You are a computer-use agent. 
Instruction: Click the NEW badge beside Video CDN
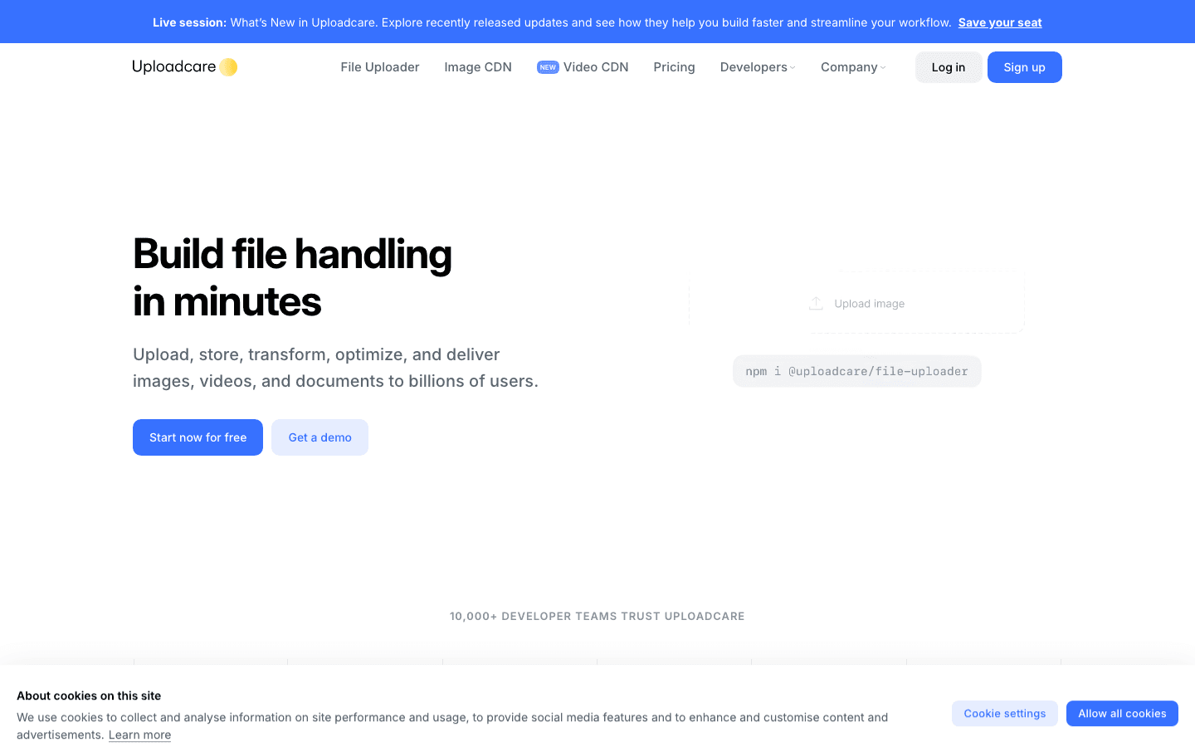point(548,67)
